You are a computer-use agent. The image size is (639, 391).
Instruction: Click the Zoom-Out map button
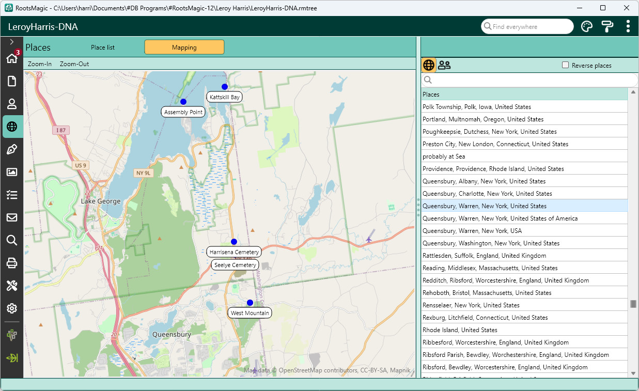click(x=74, y=64)
